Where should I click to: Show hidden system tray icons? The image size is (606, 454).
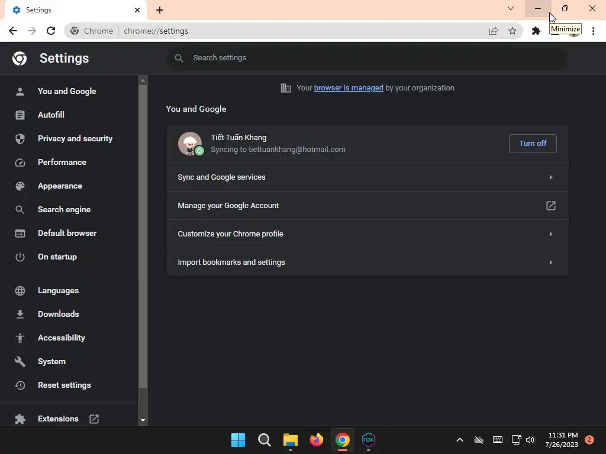[x=459, y=440]
